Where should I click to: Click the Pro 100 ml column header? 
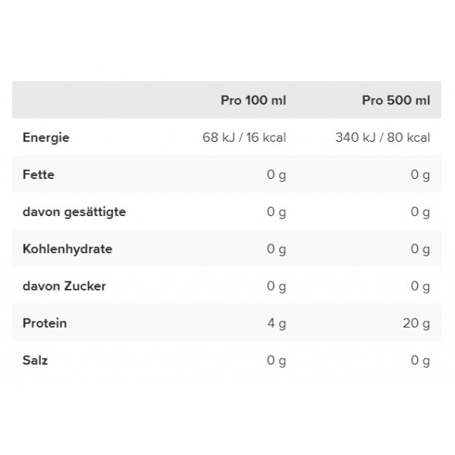(253, 100)
